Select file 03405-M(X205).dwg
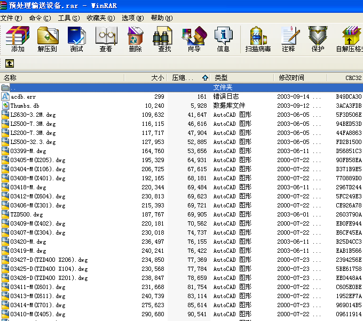Screen dimensions: 363x321 38,160
